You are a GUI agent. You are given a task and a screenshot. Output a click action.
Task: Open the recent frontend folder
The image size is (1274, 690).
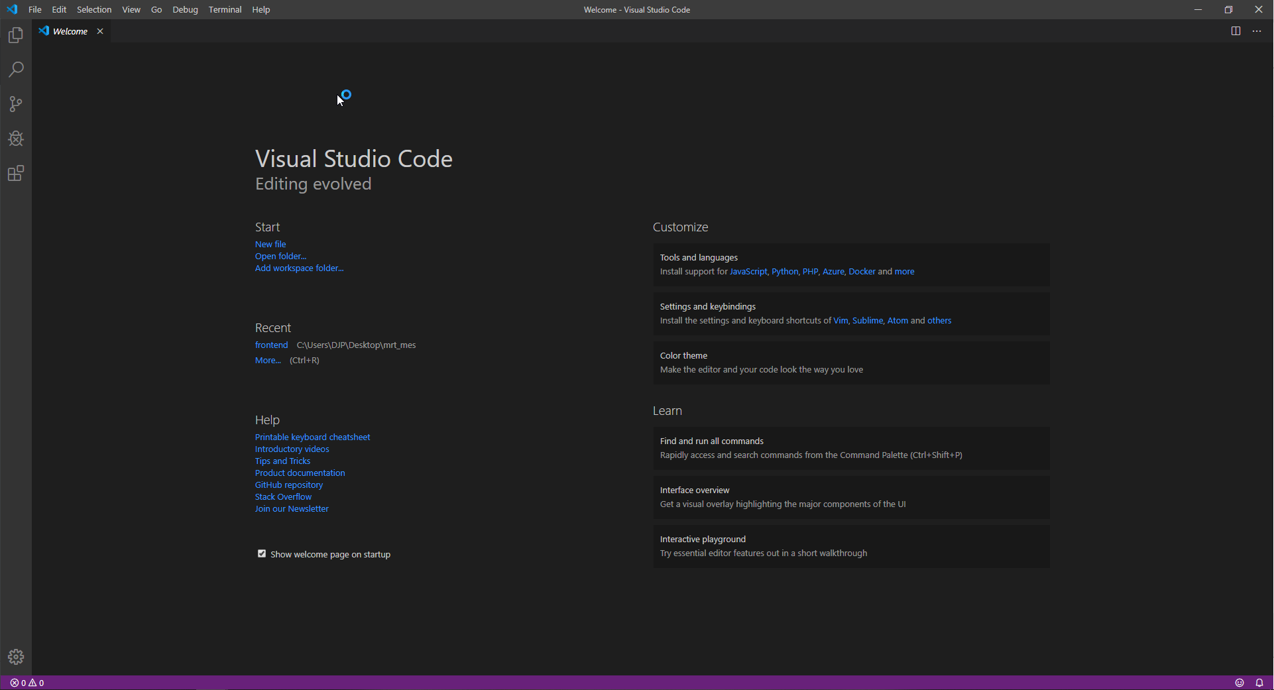pyautogui.click(x=271, y=345)
